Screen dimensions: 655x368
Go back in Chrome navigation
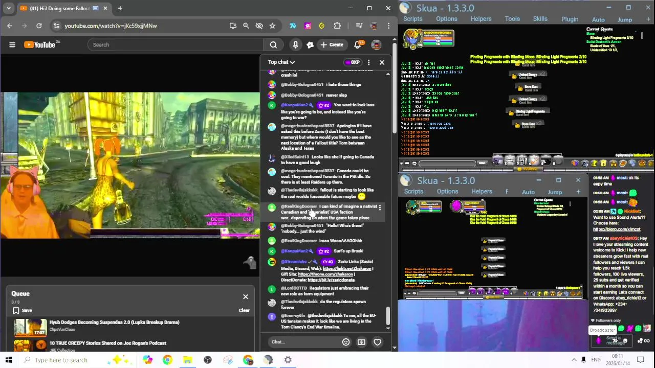(10, 26)
